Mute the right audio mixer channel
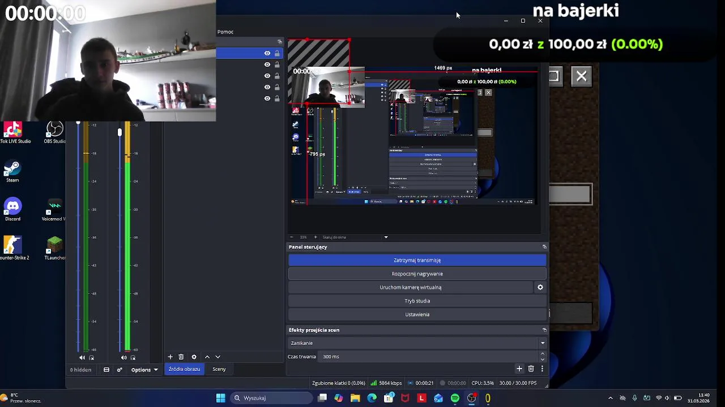This screenshot has height=407, width=725. click(x=123, y=357)
